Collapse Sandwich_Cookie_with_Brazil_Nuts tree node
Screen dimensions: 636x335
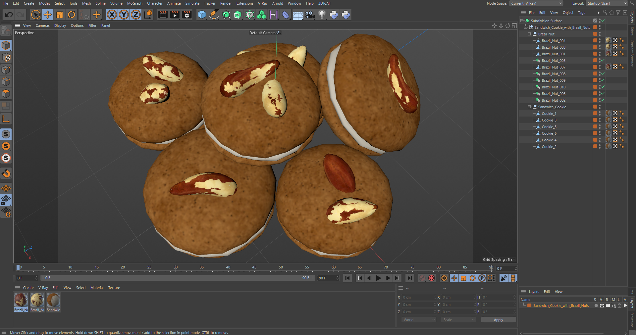click(526, 27)
